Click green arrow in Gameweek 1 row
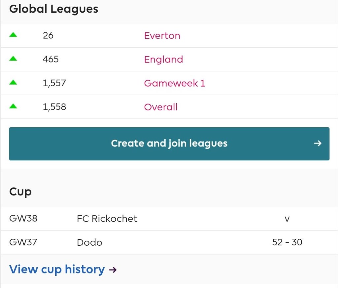The image size is (338, 288). coord(13,82)
